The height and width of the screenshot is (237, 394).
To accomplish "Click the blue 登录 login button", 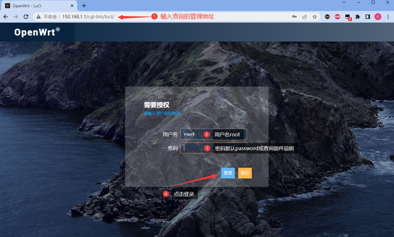I will pyautogui.click(x=228, y=173).
